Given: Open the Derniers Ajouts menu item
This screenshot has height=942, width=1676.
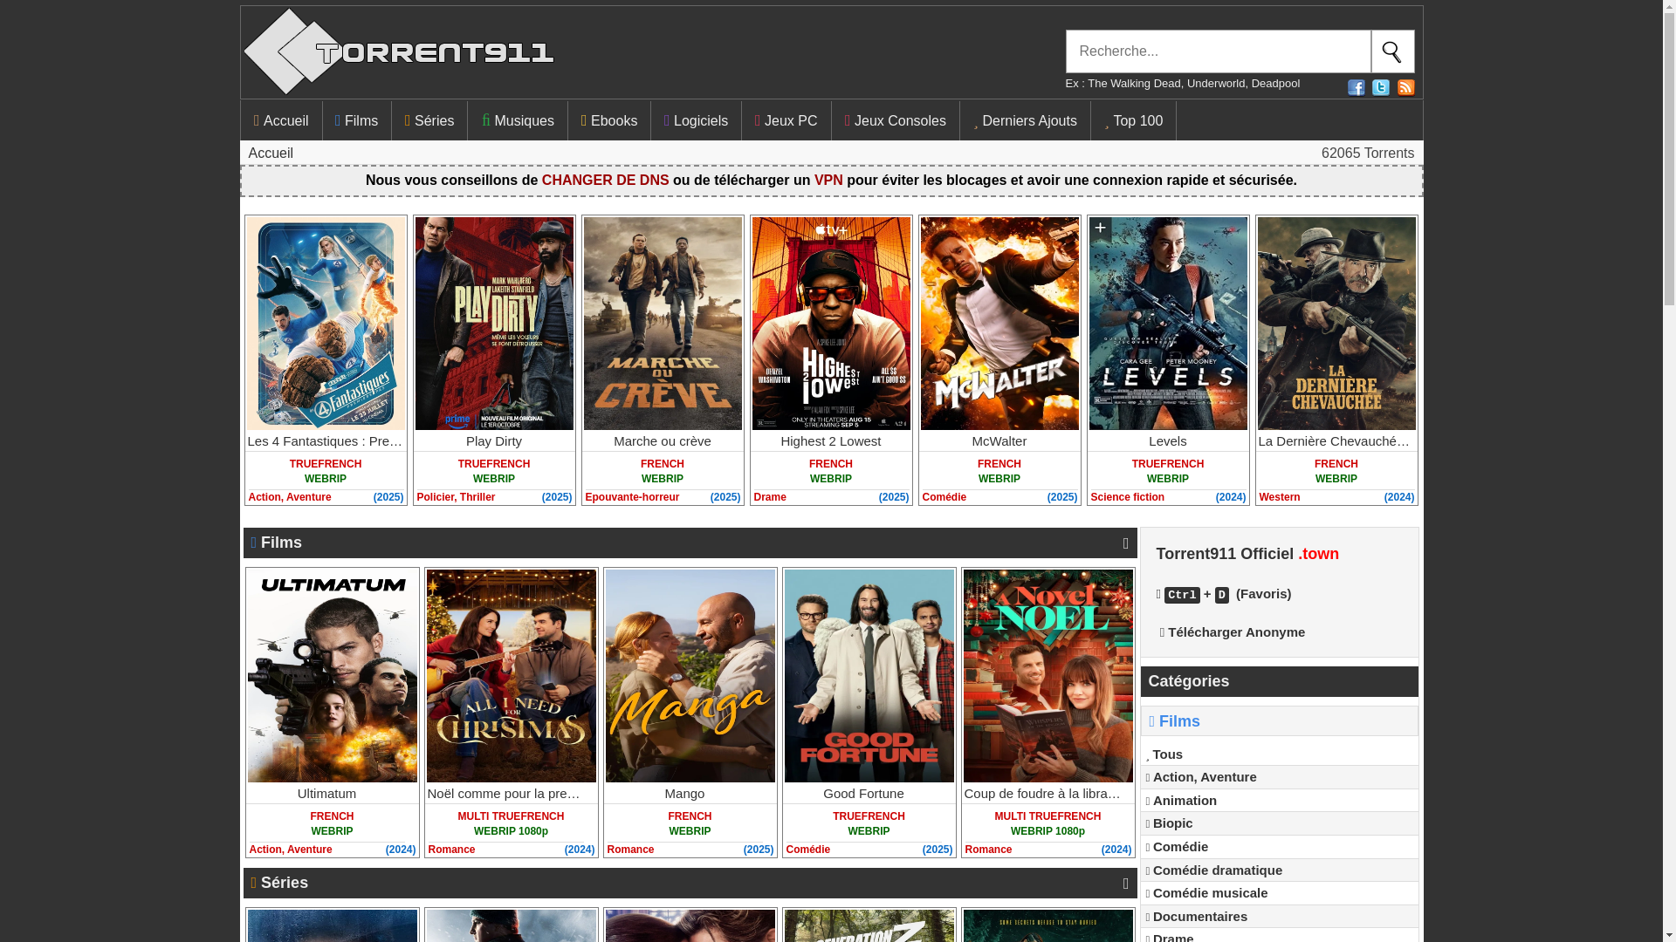Looking at the screenshot, I should (x=1026, y=120).
